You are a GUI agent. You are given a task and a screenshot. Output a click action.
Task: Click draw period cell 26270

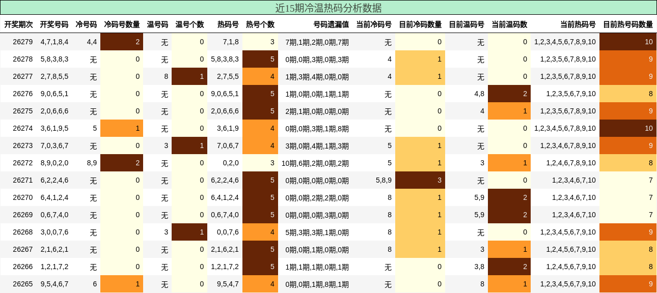tap(23, 197)
